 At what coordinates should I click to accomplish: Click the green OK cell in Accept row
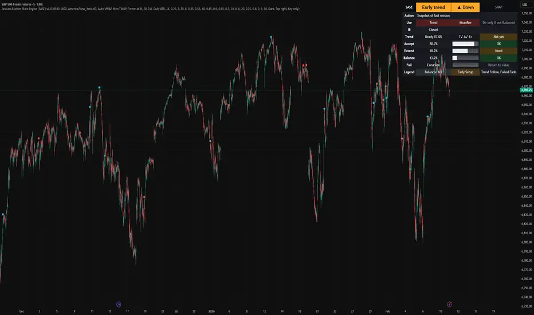pos(498,44)
